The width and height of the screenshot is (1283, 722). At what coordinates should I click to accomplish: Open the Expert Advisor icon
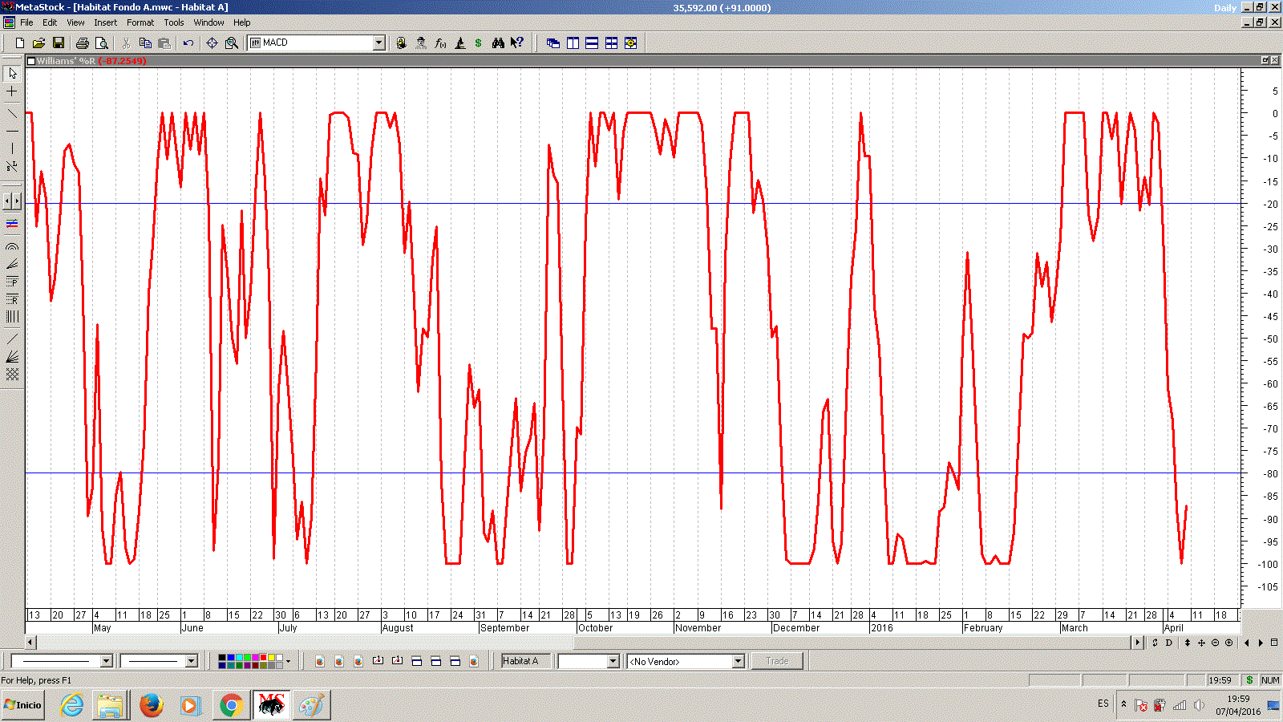click(x=401, y=43)
